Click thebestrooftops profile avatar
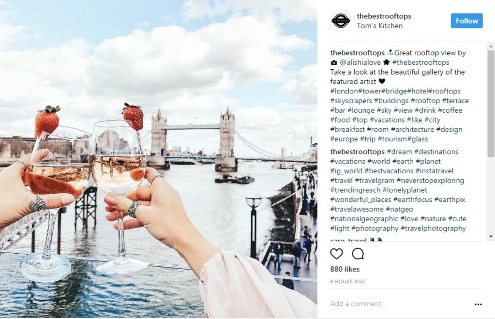This screenshot has height=319, width=495. (341, 21)
